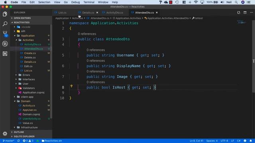Open the Debug menu
Image resolution: width=255 pixels, height=143 pixels.
(75, 2)
